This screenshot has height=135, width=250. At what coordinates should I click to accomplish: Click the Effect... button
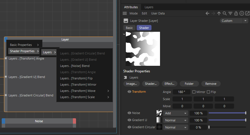(169, 84)
